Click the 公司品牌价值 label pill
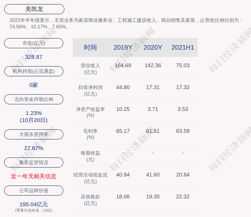The image size is (251, 217). pos(34,191)
